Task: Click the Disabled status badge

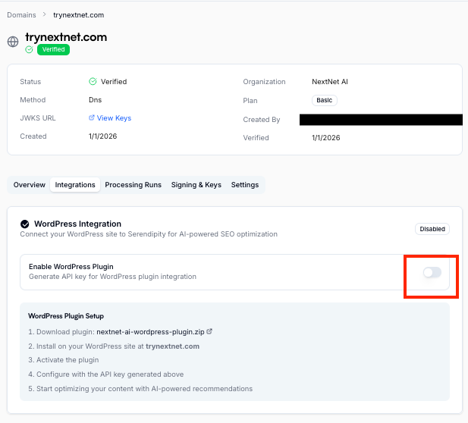Action: 432,229
